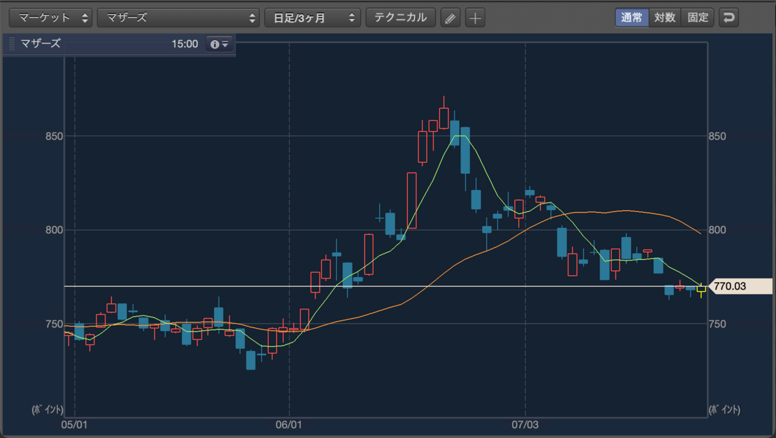Click the 850 label on right axis

(718, 136)
